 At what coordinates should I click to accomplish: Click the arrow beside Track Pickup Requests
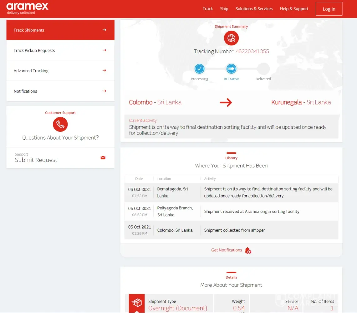(105, 50)
